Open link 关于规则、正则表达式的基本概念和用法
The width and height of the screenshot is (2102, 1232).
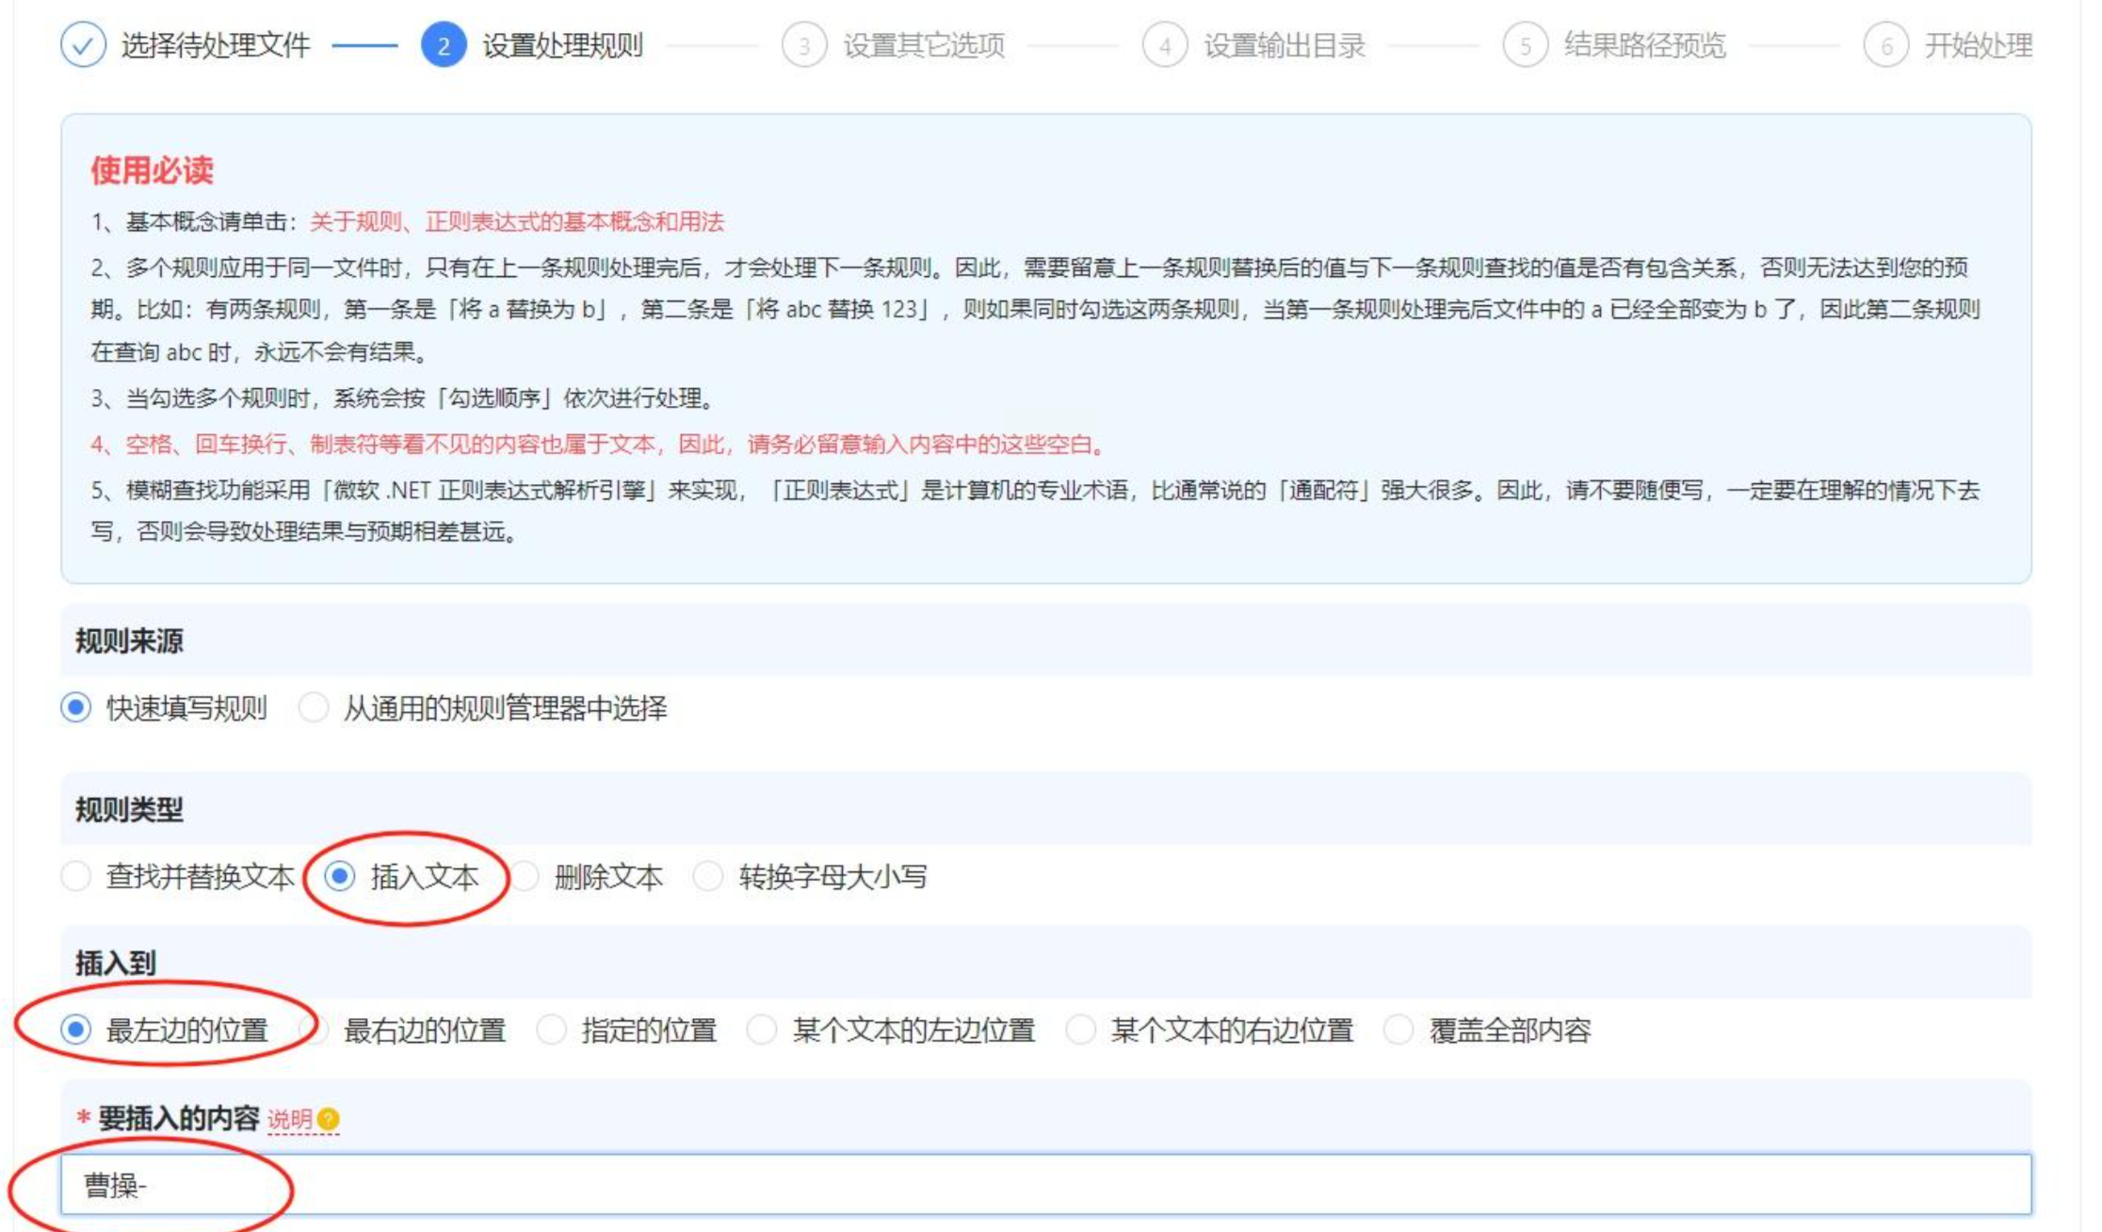(517, 222)
